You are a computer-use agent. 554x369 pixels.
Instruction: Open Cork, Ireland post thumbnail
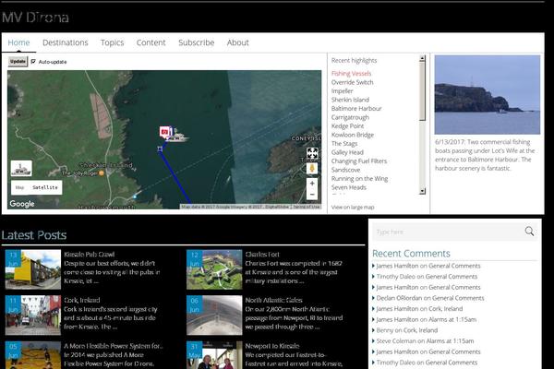[33, 315]
